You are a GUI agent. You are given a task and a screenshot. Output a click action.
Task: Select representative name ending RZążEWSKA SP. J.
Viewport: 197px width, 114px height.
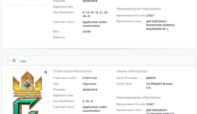pyautogui.click(x=160, y=25)
